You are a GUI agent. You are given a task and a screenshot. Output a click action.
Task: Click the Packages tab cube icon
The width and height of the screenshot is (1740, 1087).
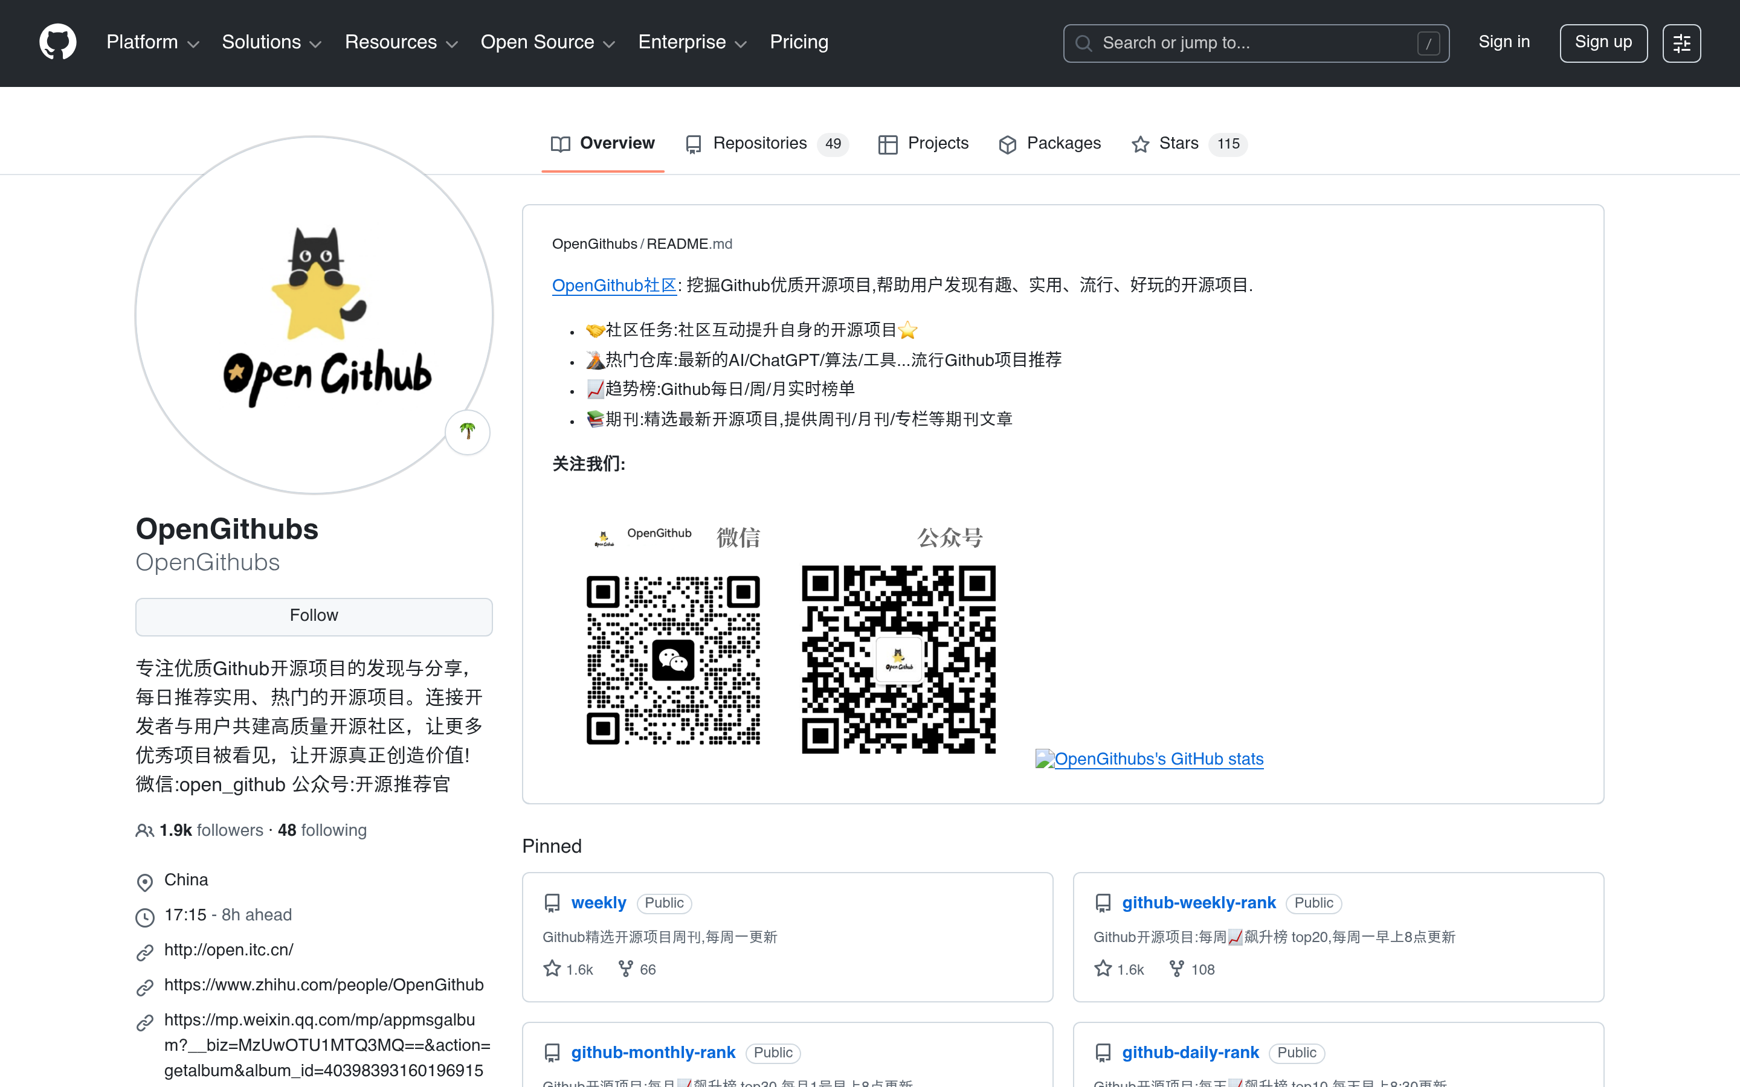coord(1007,144)
